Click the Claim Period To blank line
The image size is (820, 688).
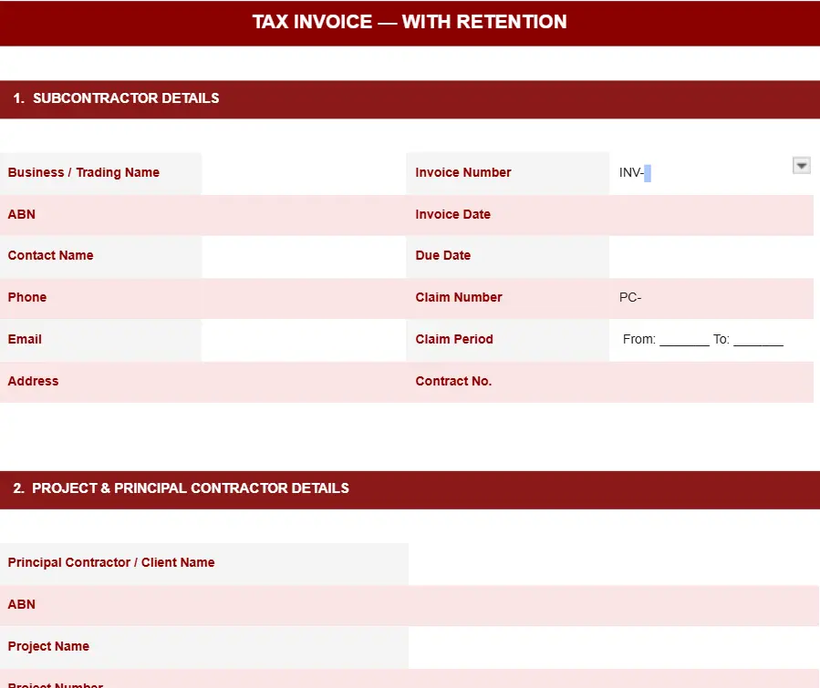758,340
